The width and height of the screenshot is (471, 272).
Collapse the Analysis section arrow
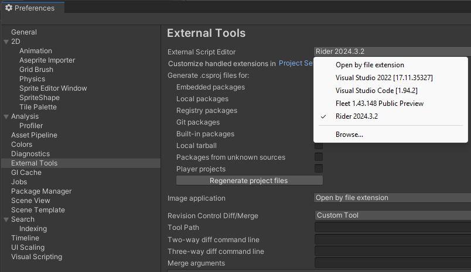6,116
